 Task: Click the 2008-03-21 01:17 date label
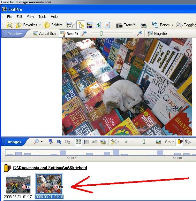click(18, 197)
